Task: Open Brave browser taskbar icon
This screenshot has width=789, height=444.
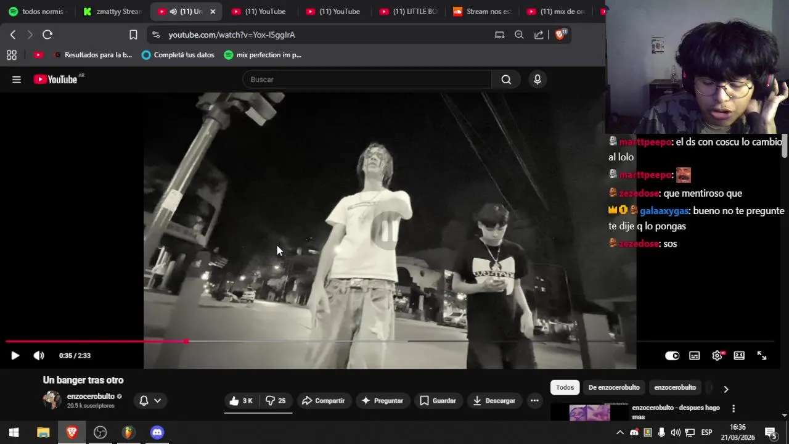Action: (x=72, y=432)
